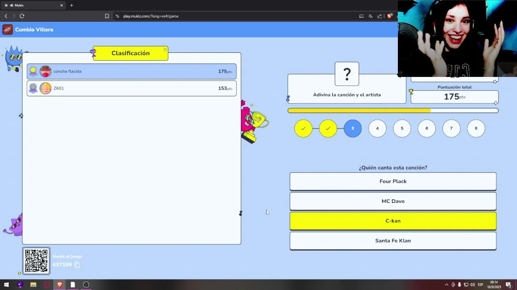Bookmark this page with bookmark icon
517x290 pixels.
(107, 16)
